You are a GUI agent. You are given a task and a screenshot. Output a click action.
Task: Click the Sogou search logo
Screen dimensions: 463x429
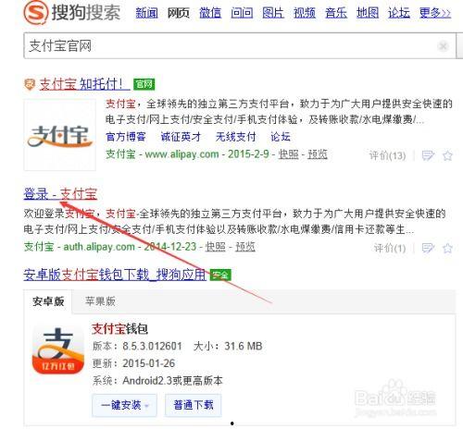pos(72,13)
